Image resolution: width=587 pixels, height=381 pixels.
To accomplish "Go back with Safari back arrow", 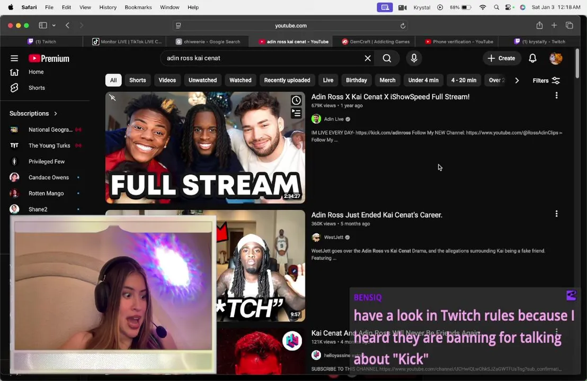I will tap(67, 25).
